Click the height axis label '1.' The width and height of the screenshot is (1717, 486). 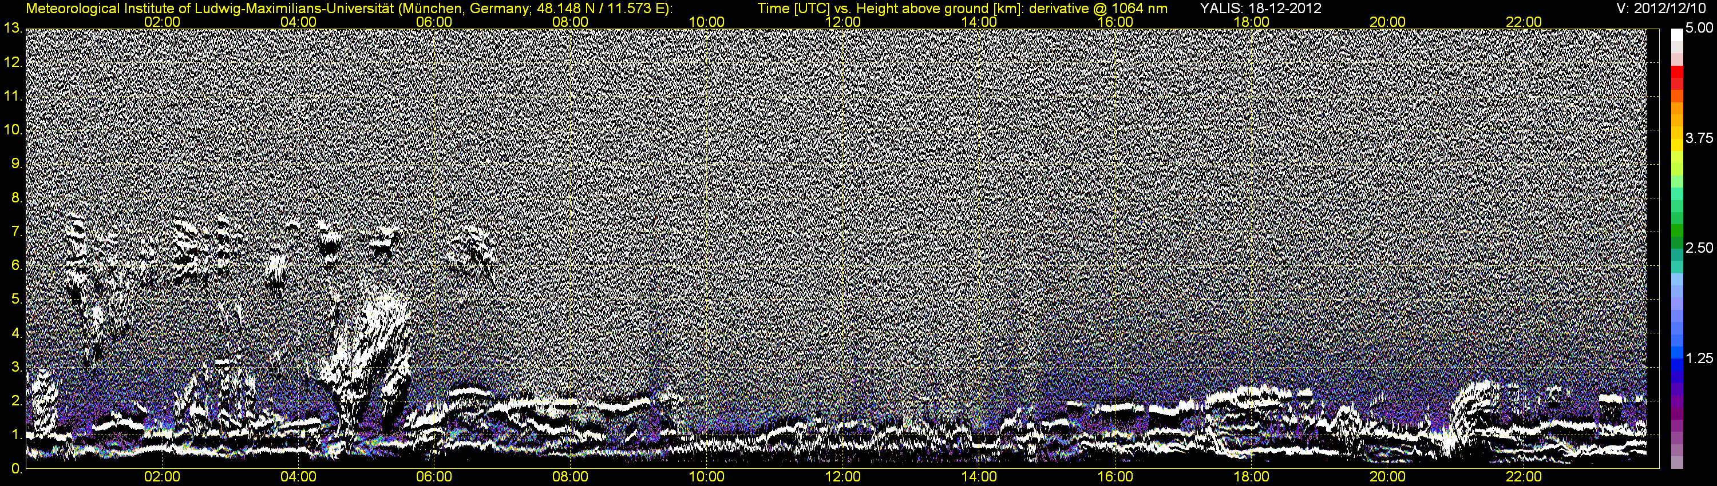(17, 435)
